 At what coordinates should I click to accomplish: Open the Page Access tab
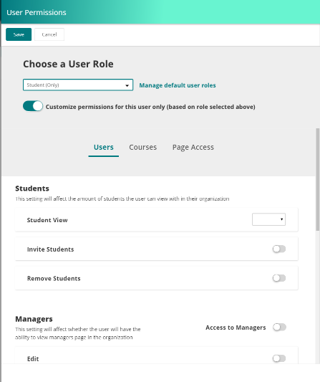tap(193, 147)
